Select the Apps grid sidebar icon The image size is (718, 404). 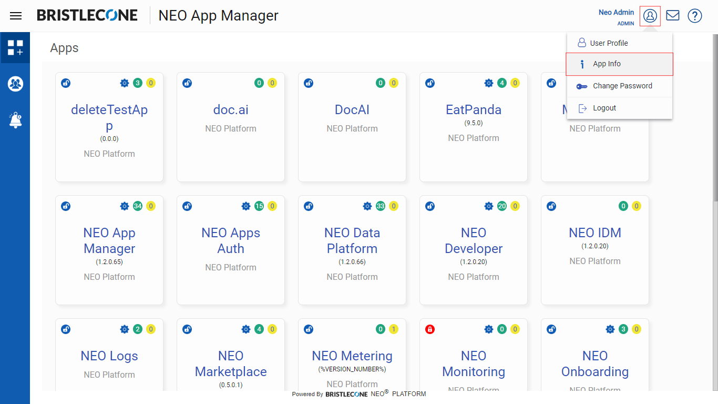click(15, 47)
